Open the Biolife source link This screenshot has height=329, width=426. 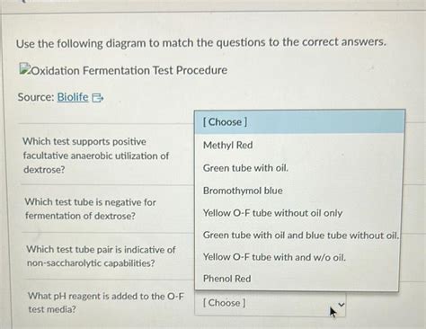73,97
